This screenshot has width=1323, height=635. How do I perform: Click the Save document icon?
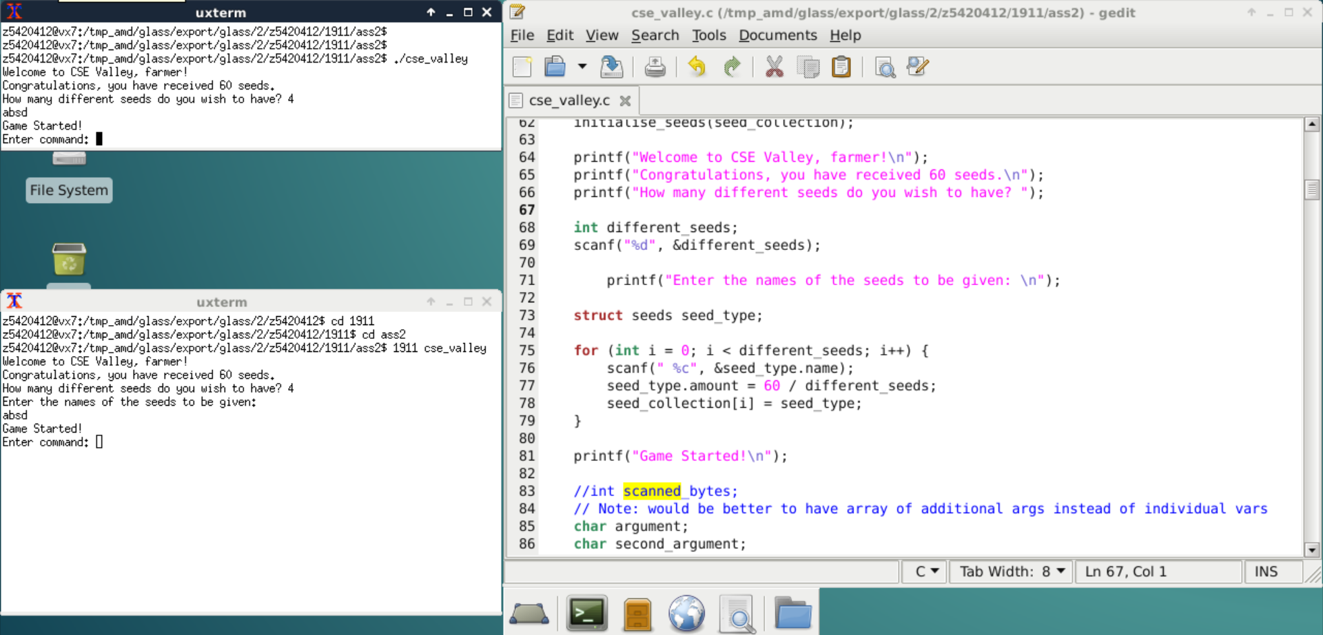pyautogui.click(x=611, y=67)
